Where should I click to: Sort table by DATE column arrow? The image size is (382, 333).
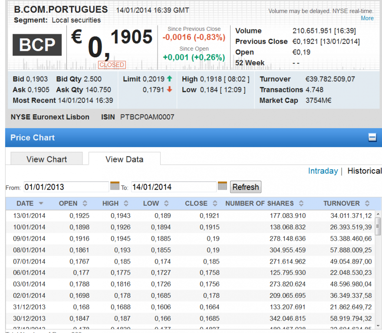[x=41, y=203]
